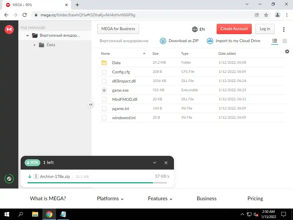Click the red MEGA logo in sidebar
Viewport: 293px width, 220px height.
(9, 30)
